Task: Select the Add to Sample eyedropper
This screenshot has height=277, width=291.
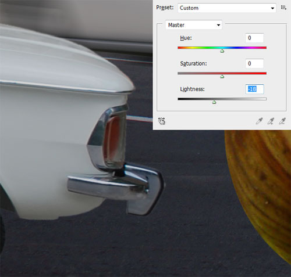Action: [271, 121]
